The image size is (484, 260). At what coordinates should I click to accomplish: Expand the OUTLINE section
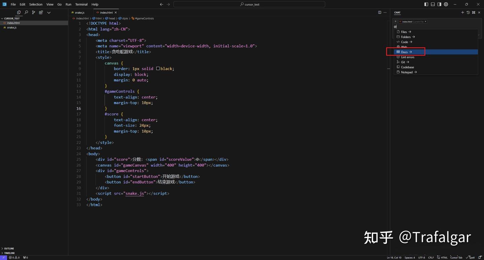coord(9,249)
